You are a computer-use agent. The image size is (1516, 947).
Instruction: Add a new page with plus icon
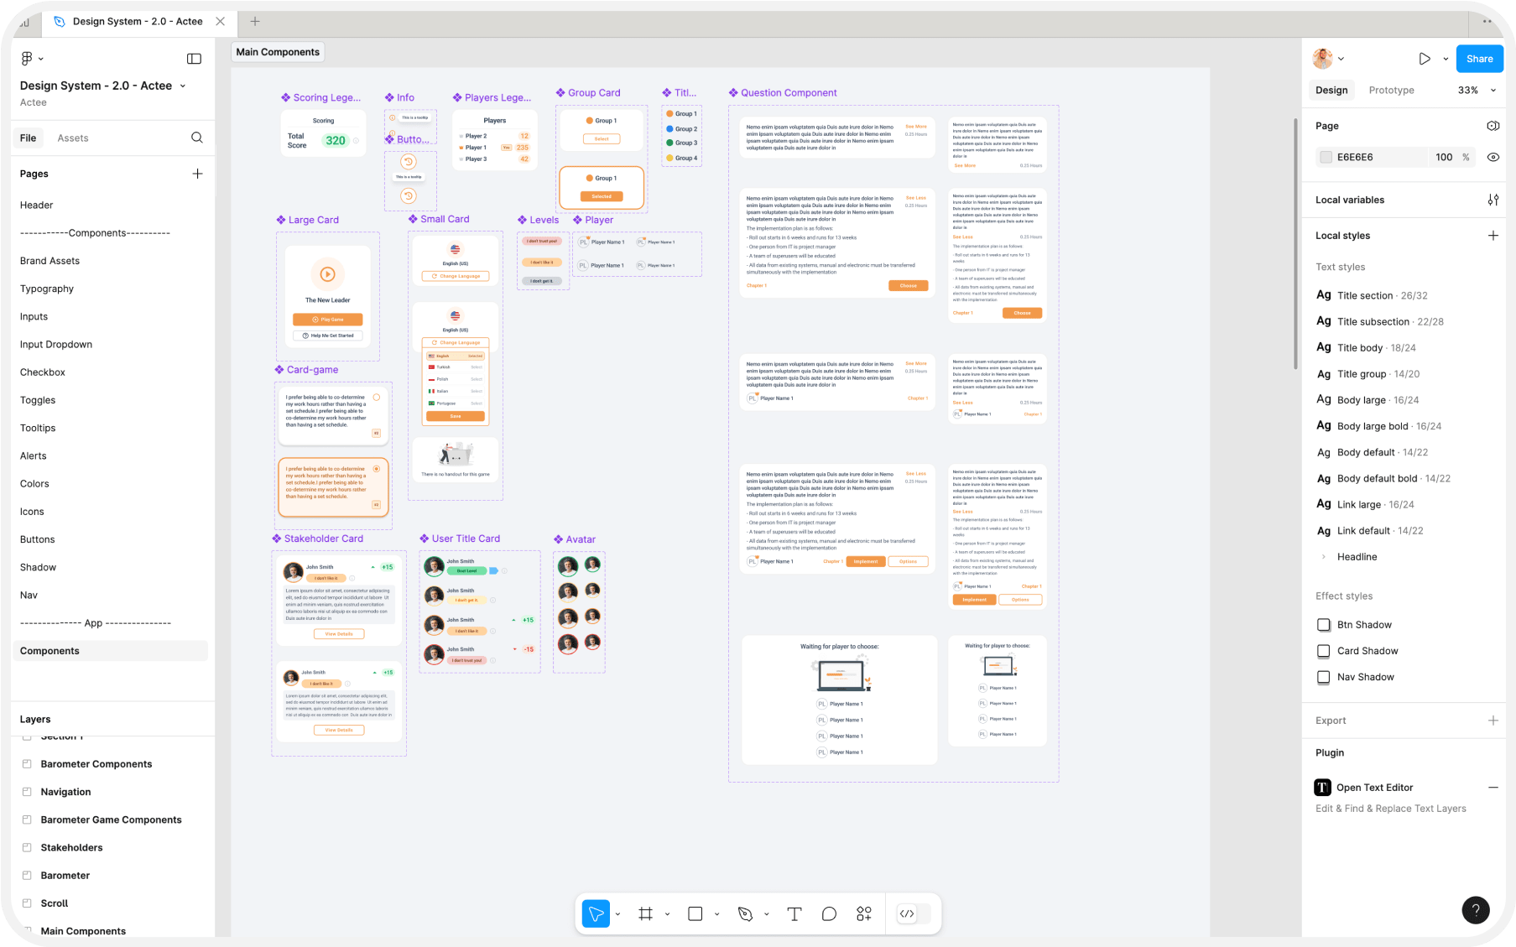coord(198,174)
